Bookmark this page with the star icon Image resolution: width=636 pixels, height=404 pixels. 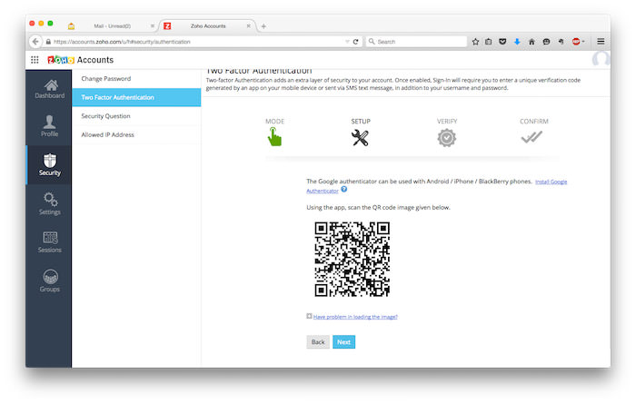pyautogui.click(x=475, y=42)
